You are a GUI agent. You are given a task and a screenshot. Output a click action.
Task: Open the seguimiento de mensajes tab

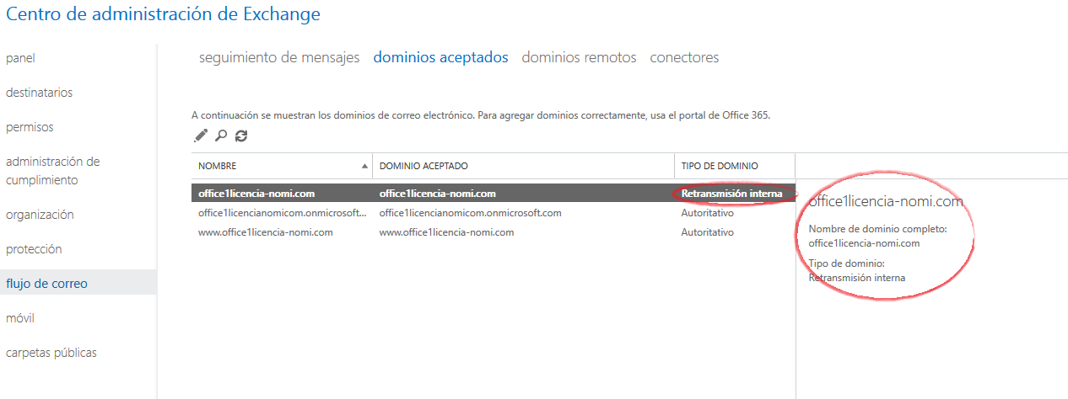[x=279, y=57]
